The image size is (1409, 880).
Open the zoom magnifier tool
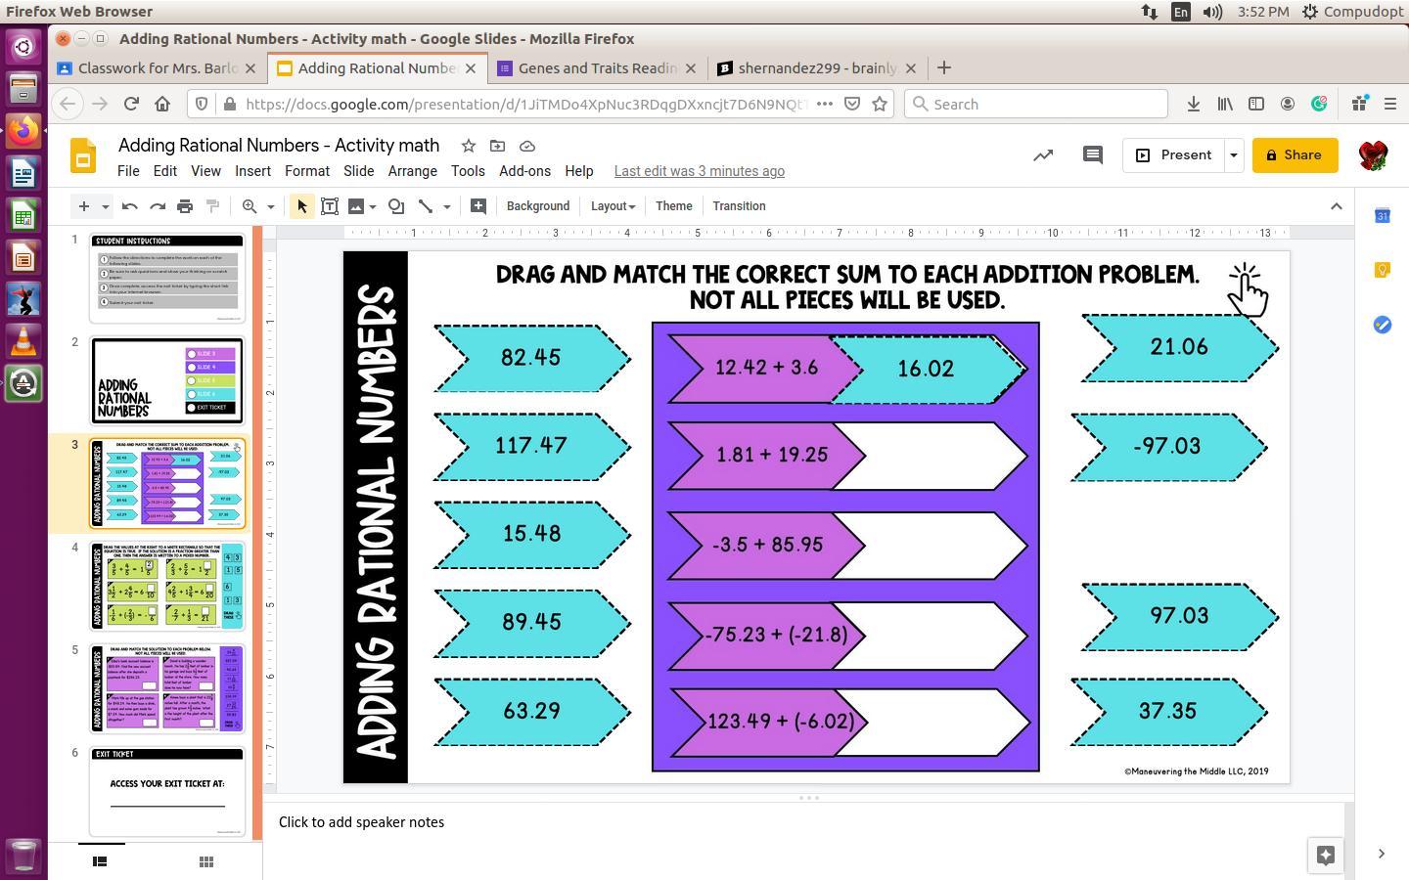250,206
